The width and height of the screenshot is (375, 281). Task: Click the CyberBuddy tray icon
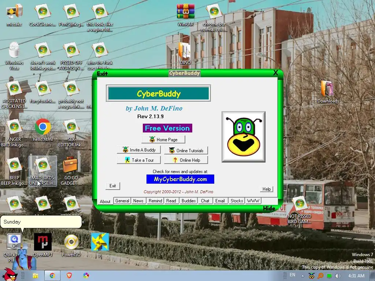tap(311, 276)
